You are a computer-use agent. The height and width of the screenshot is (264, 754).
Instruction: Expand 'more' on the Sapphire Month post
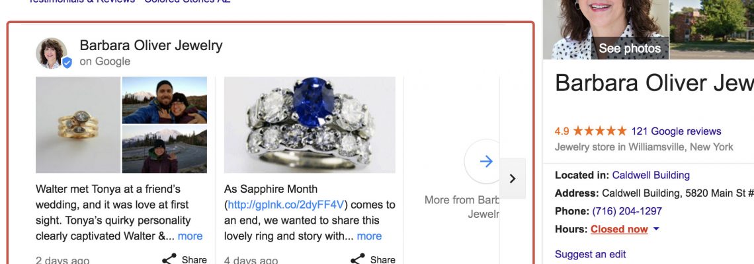369,236
